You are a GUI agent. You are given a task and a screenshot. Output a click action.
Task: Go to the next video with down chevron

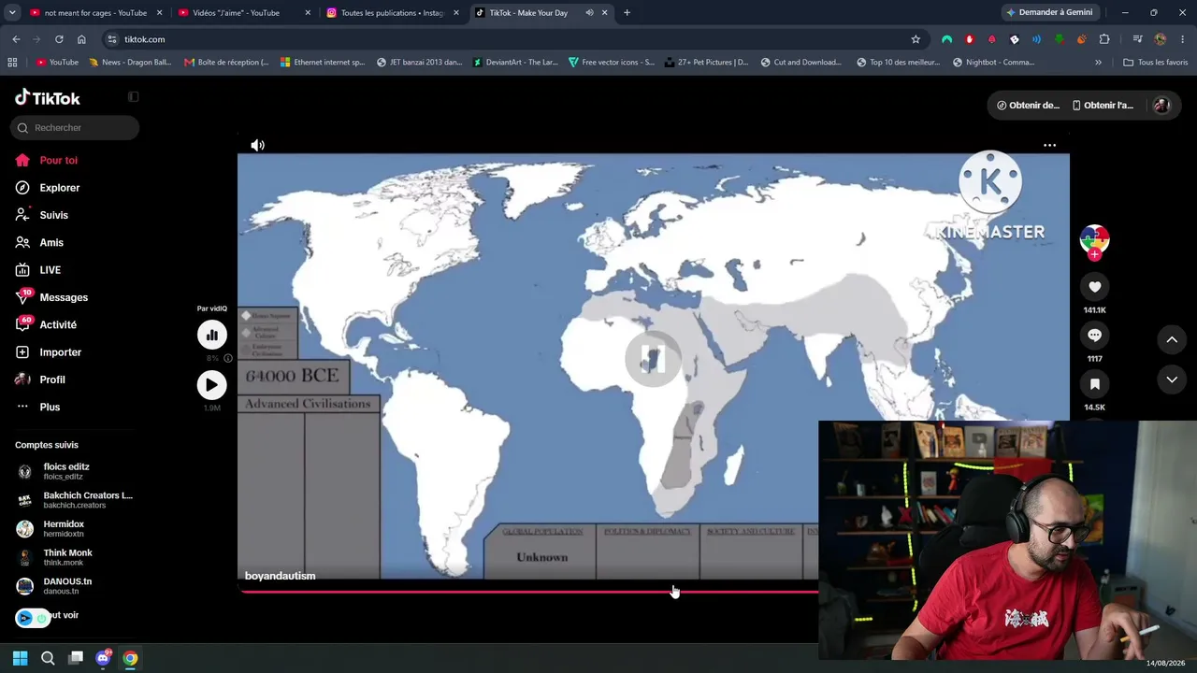coord(1172,379)
